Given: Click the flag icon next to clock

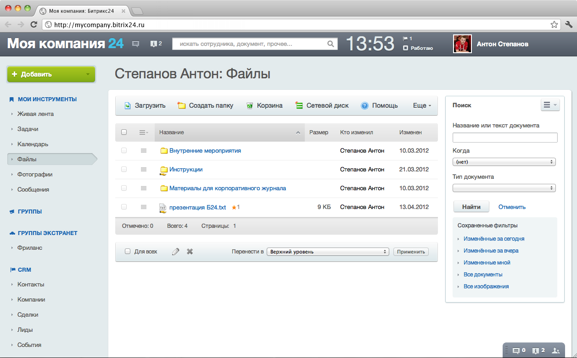Looking at the screenshot, I should (405, 39).
